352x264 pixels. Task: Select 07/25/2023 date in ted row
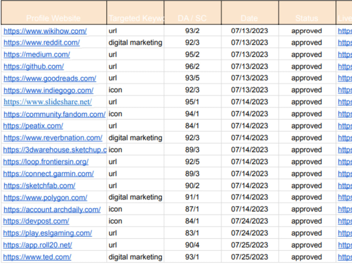click(250, 257)
